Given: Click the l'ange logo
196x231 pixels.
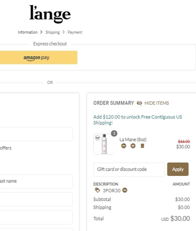Looking at the screenshot, I should (x=50, y=14).
